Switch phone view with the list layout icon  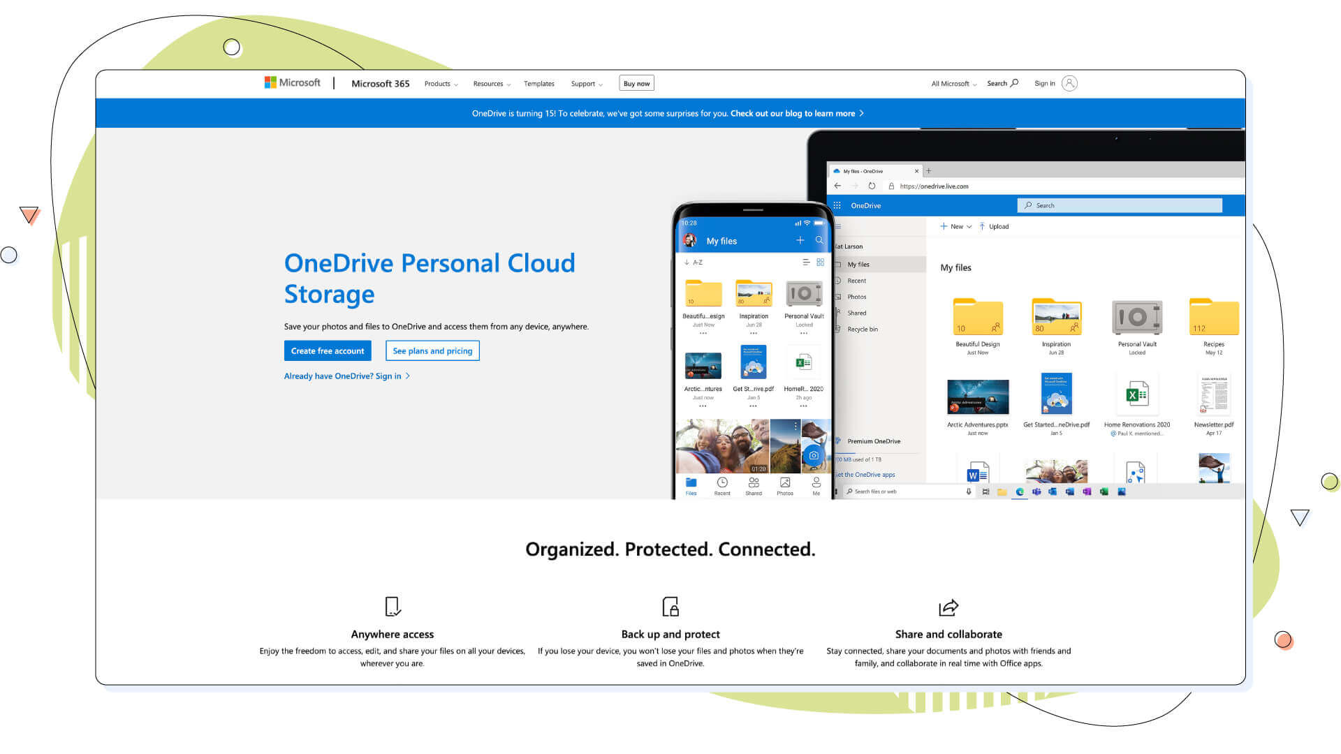pos(806,263)
